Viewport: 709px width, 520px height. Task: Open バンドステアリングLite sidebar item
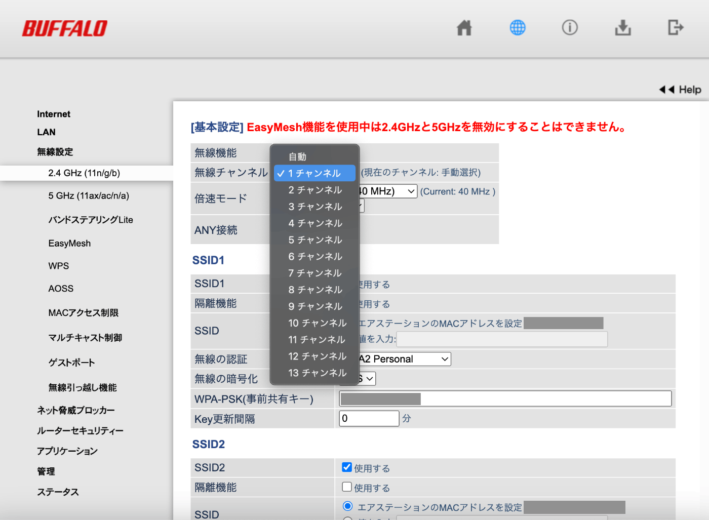91,220
